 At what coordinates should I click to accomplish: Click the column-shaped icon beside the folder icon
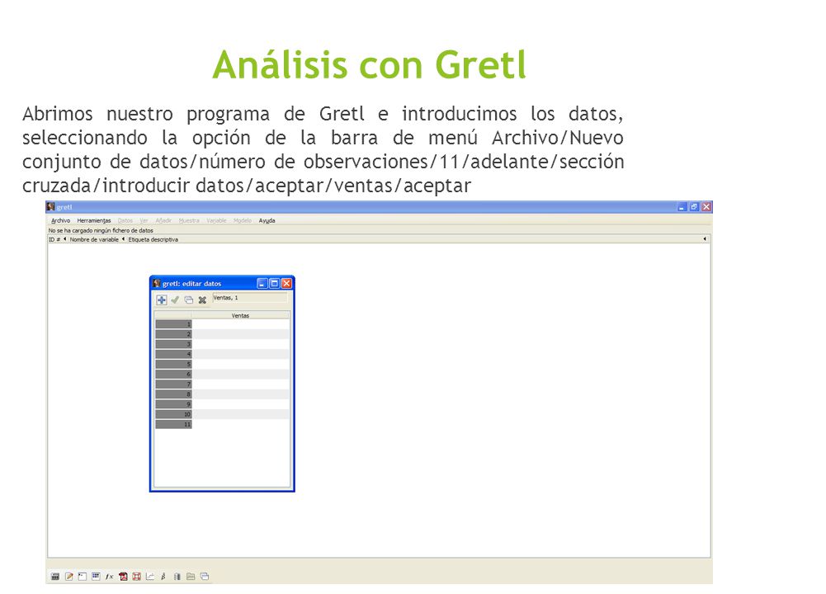tap(177, 577)
